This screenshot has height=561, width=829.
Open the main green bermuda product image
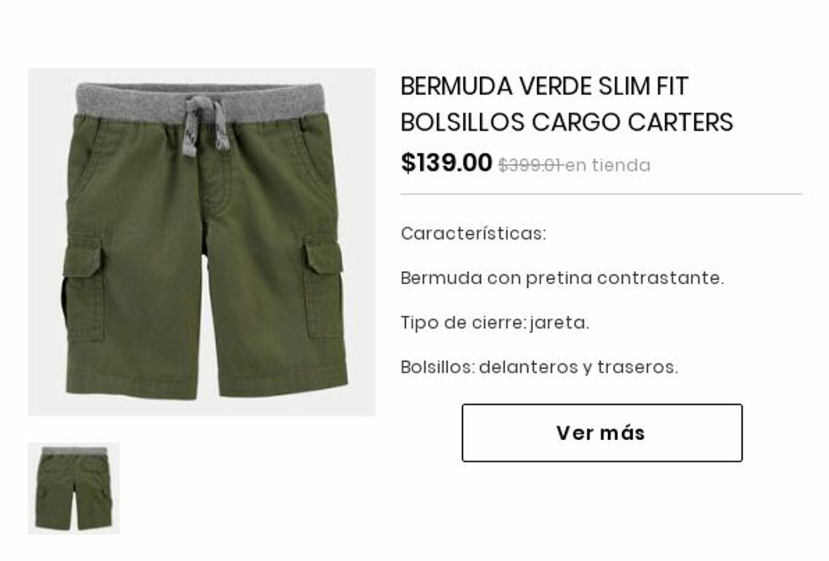click(x=202, y=242)
